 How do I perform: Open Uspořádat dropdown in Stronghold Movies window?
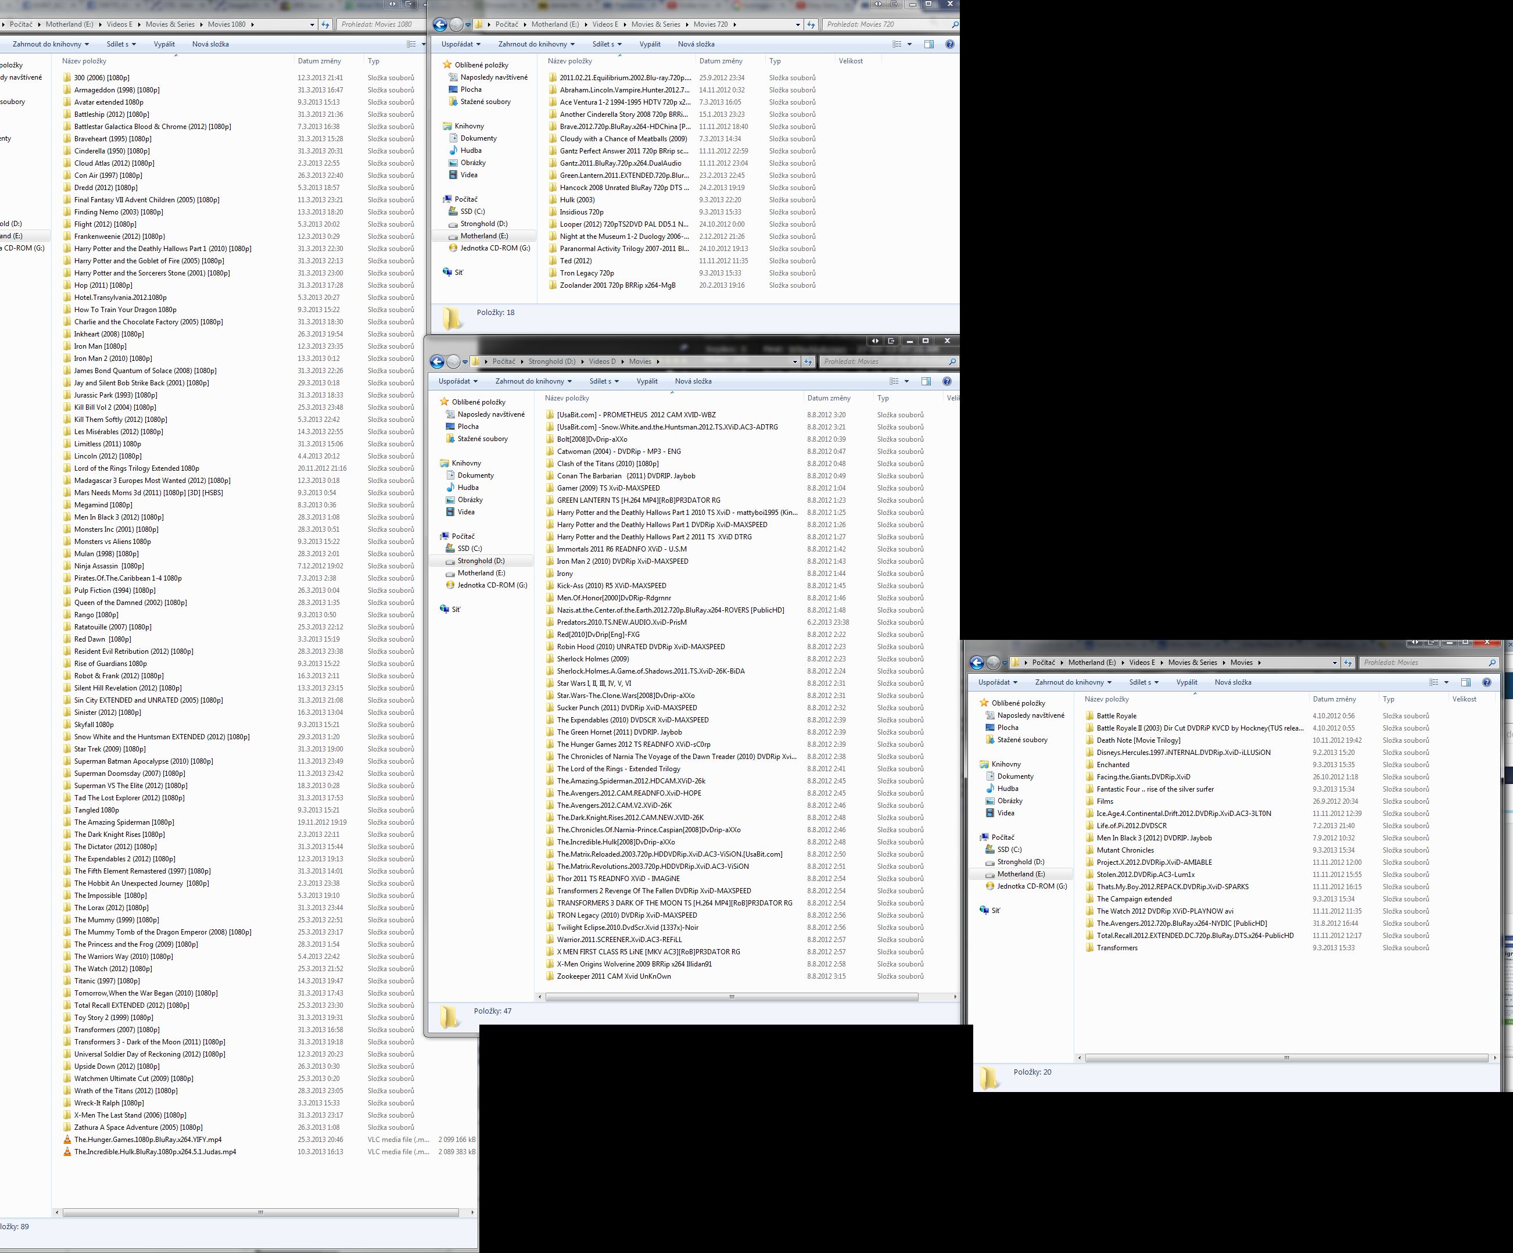(458, 381)
